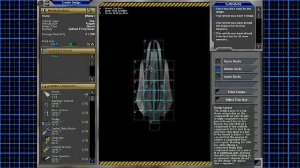
Task: Pick up the Capital Ship Missile icon
Action: tap(46, 131)
